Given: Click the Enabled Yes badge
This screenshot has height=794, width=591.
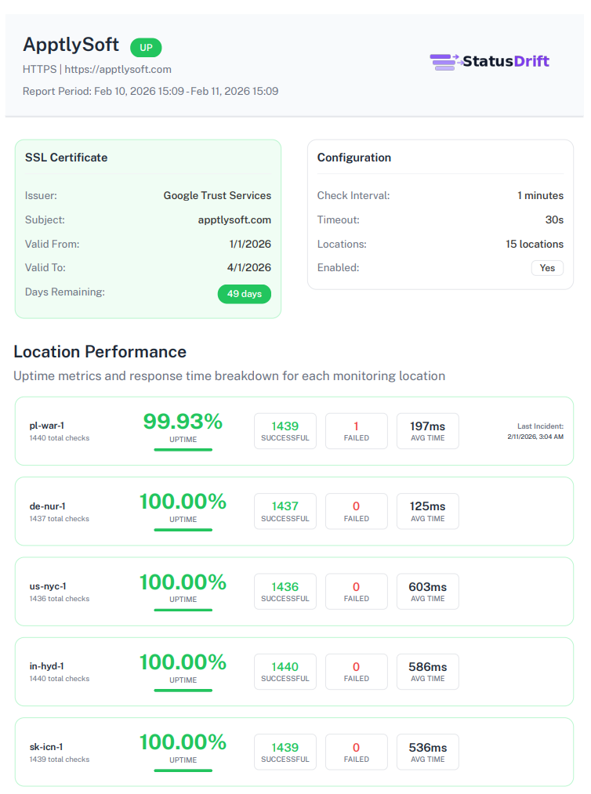Looking at the screenshot, I should [547, 268].
